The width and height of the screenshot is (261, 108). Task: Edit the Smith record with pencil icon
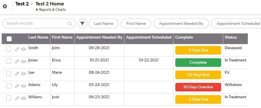click(x=17, y=49)
